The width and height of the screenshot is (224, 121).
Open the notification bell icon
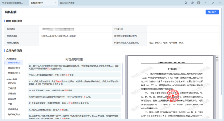pyautogui.click(x=186, y=3)
